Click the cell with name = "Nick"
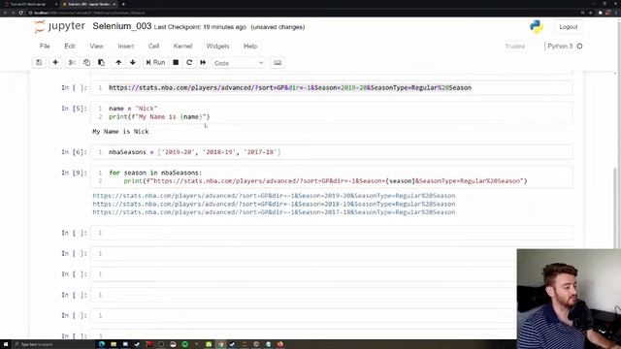Viewport: 621px width, 349px height. (332, 112)
